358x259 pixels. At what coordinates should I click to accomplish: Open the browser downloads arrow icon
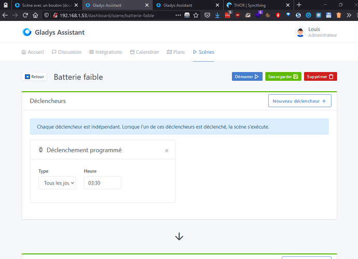coord(217,15)
